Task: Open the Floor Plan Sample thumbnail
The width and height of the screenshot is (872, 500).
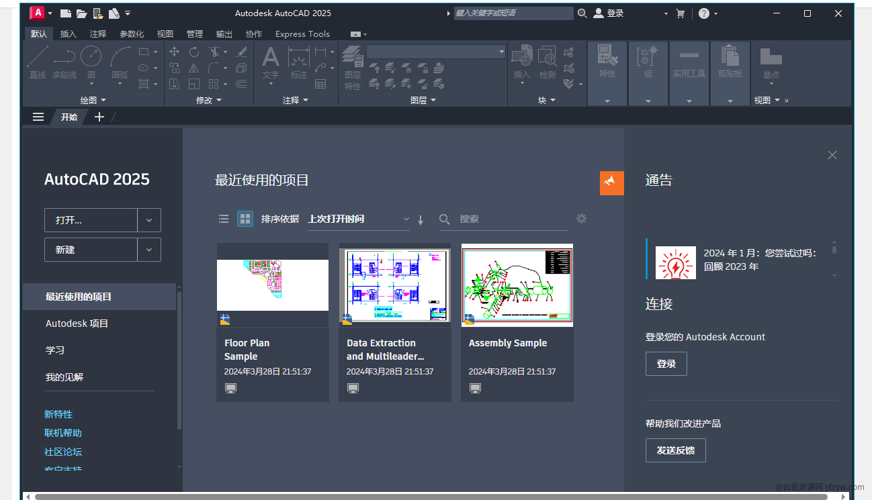Action: point(273,285)
